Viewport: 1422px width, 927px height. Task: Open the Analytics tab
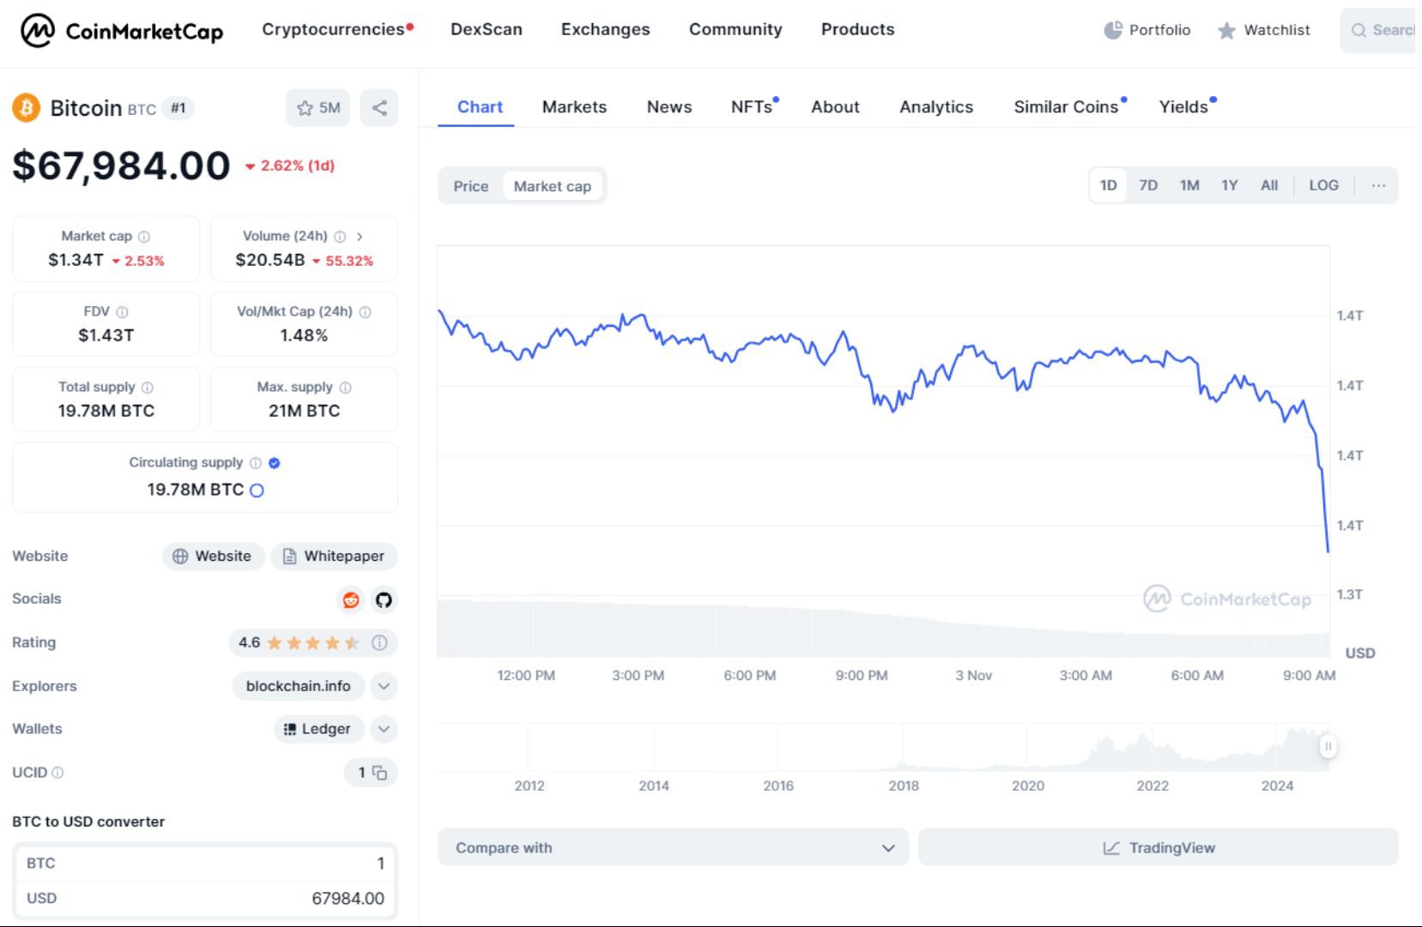(935, 107)
